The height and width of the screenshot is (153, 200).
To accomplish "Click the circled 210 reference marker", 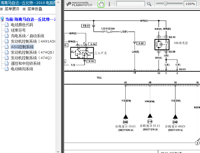I will click(x=150, y=121).
